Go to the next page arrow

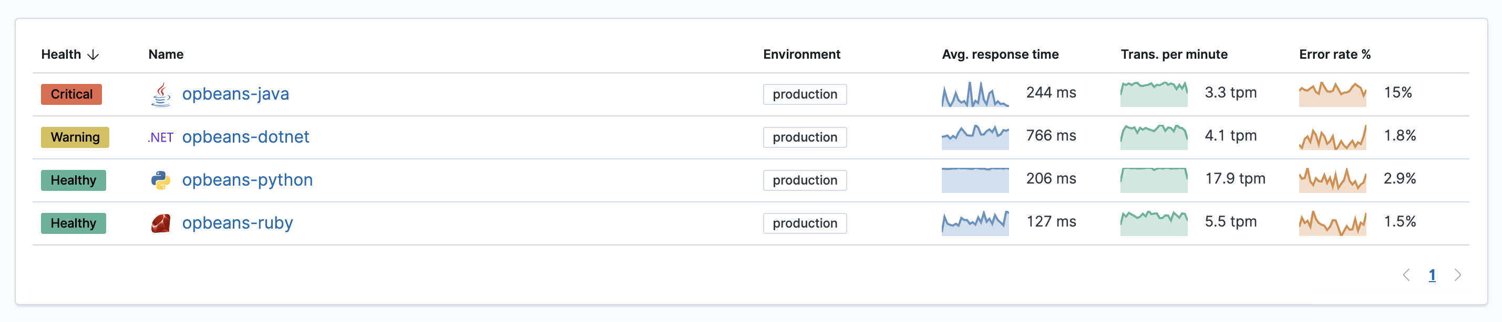pos(1457,275)
